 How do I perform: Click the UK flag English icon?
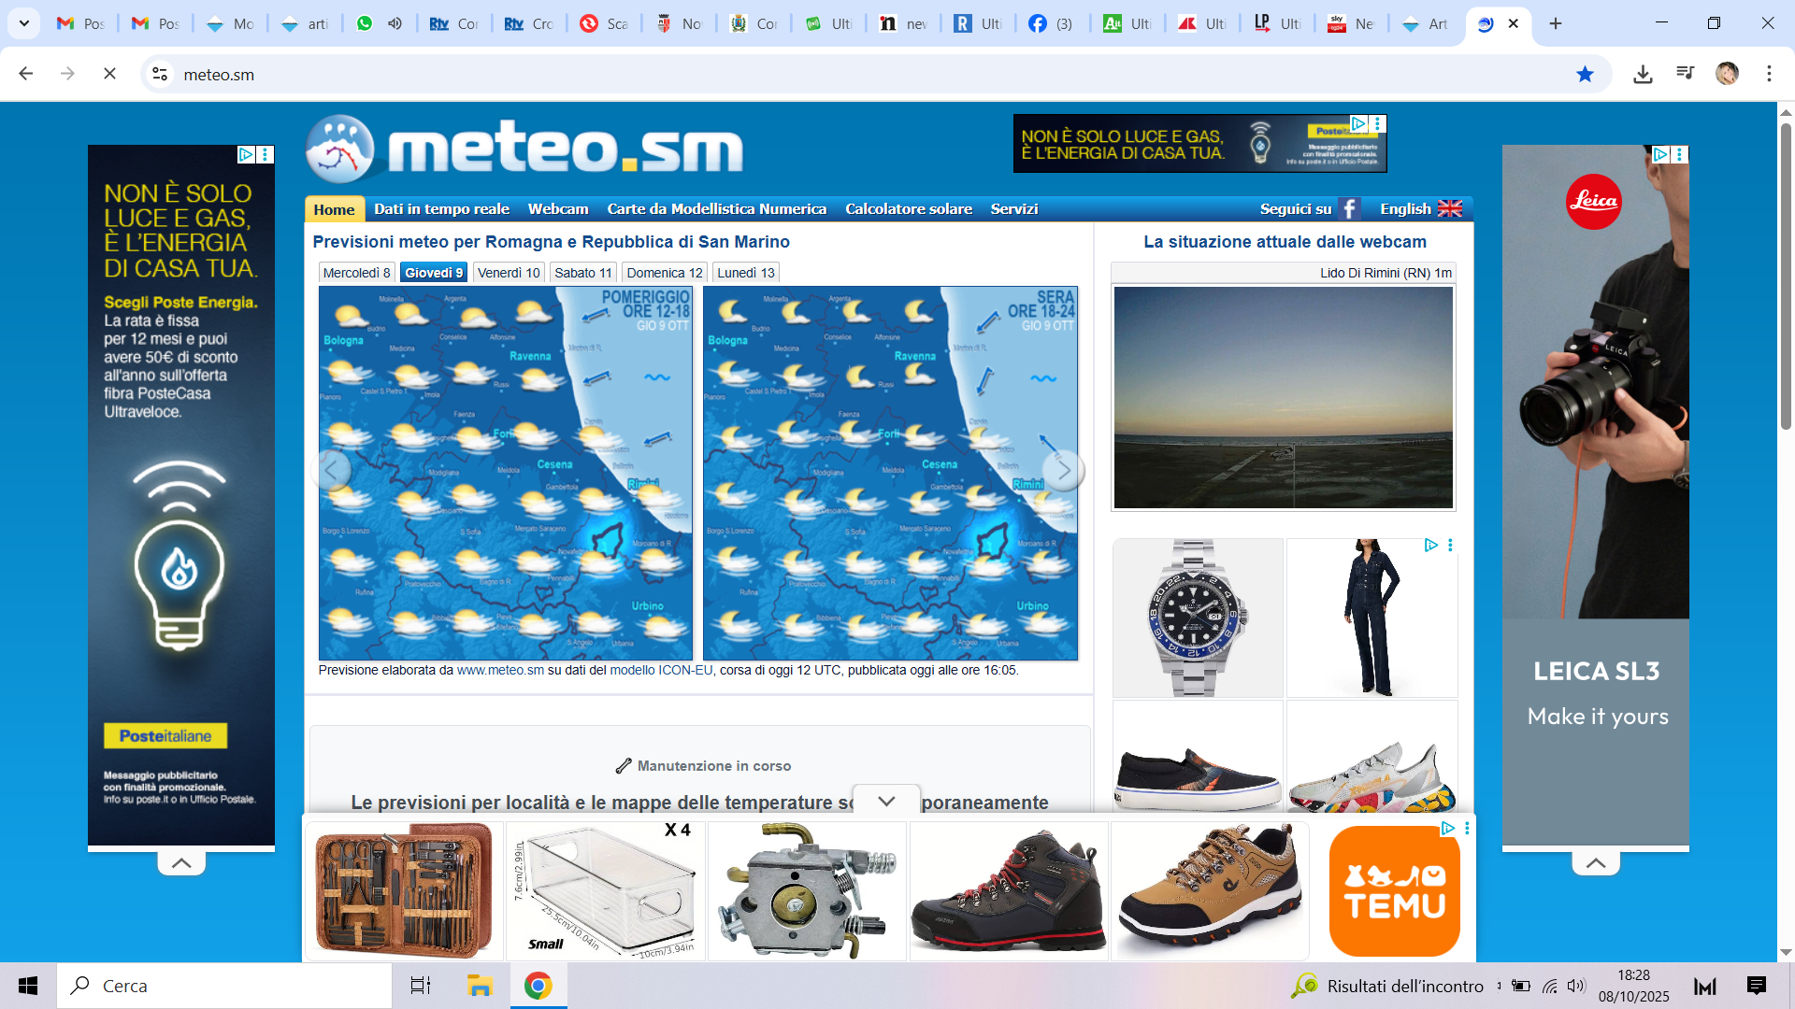click(1449, 208)
